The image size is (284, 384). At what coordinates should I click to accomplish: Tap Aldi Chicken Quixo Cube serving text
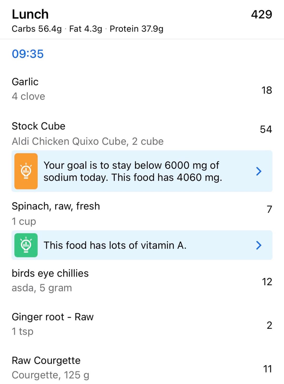pos(88,141)
